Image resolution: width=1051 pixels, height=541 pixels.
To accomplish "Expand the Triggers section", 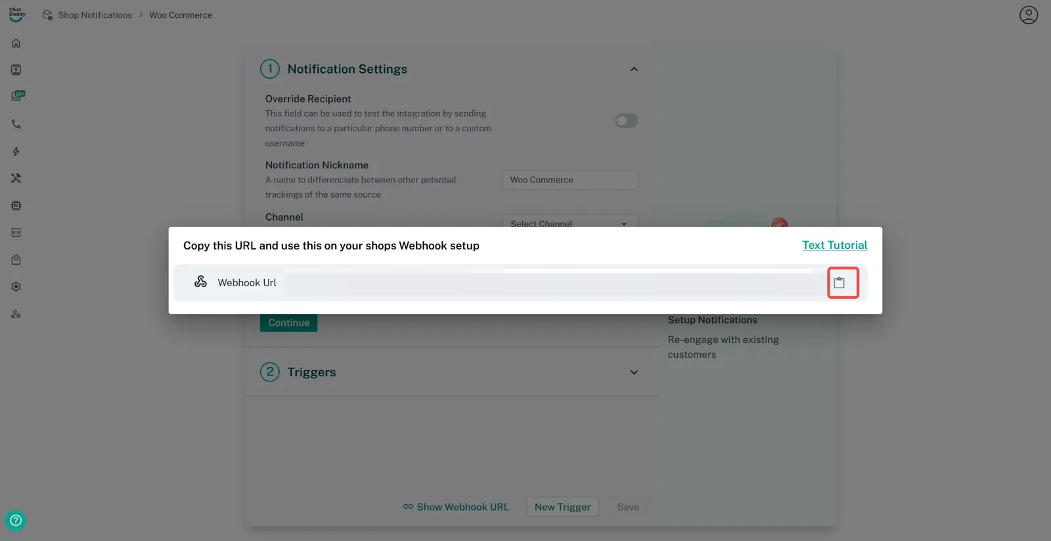I will tap(634, 372).
